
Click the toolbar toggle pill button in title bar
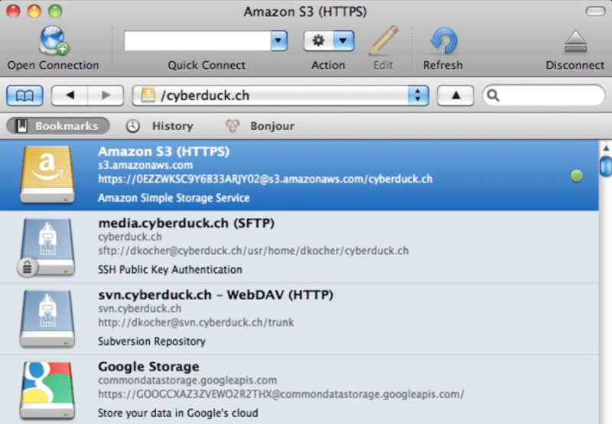596,11
